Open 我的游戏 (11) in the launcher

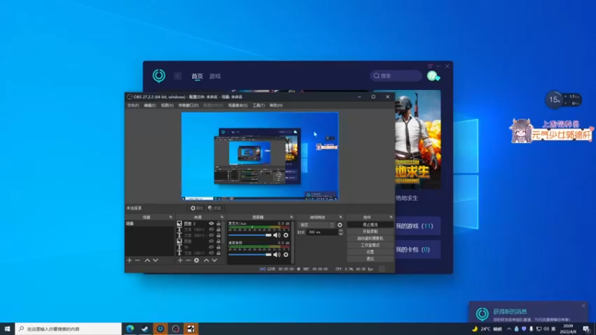(417, 226)
